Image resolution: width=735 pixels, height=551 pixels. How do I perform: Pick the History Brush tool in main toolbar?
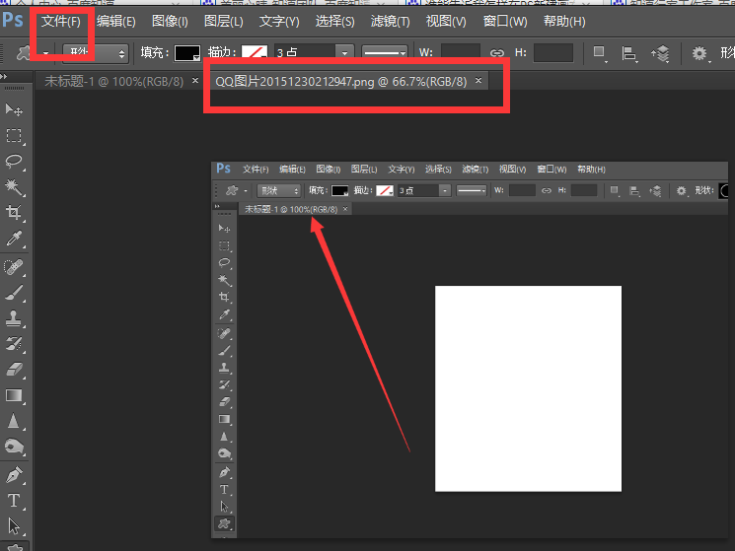click(14, 344)
